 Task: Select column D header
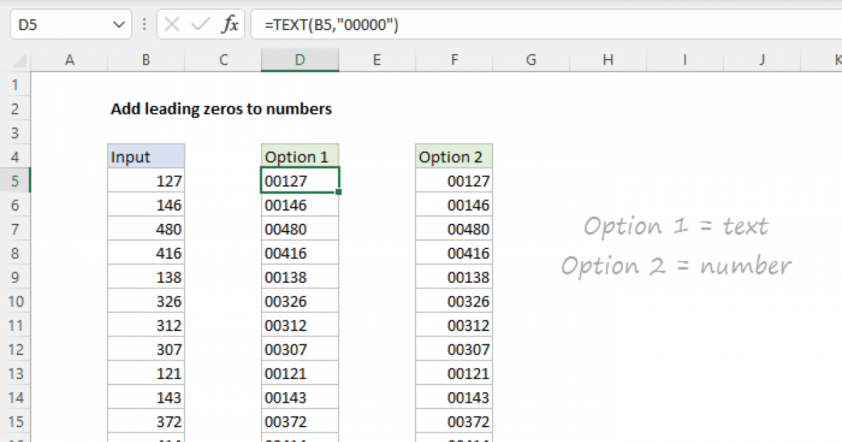tap(300, 60)
